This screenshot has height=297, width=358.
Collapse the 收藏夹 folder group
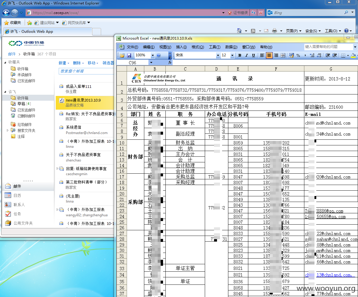[x=5, y=62]
